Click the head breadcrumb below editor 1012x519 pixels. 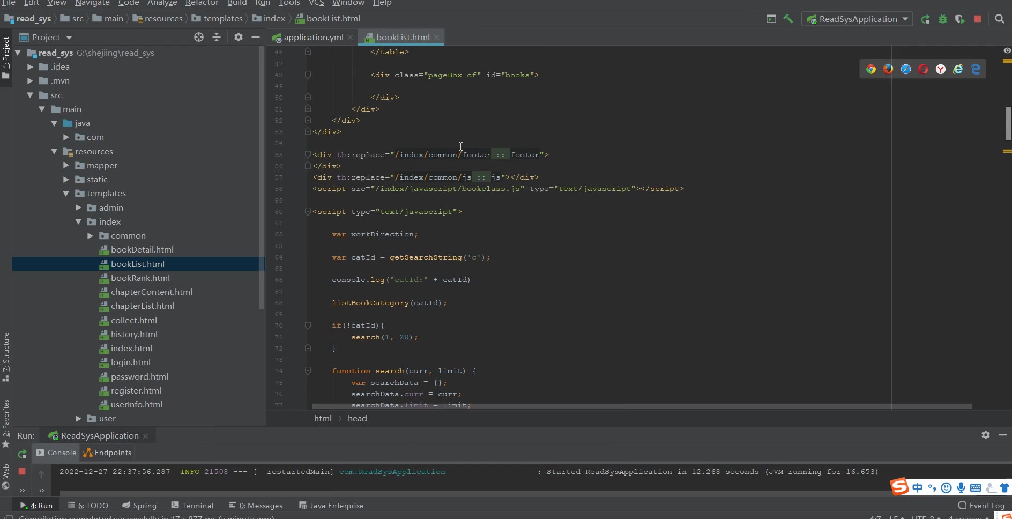click(x=358, y=418)
